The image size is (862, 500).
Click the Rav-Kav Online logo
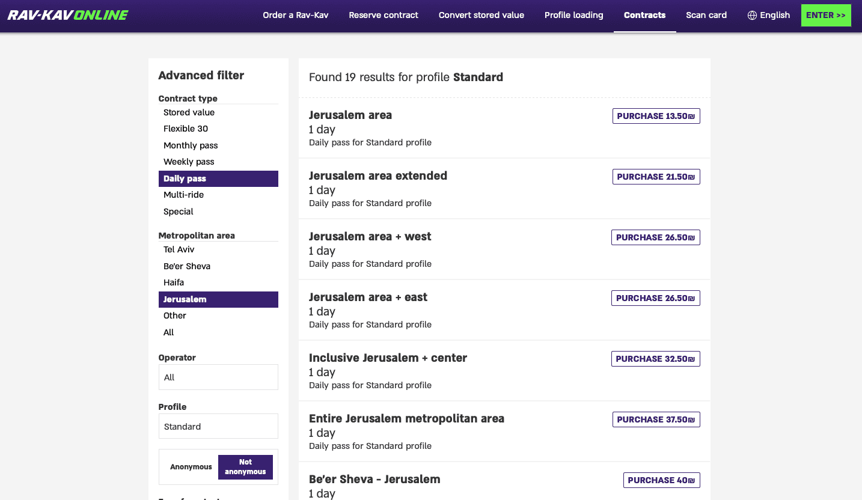pyautogui.click(x=68, y=15)
